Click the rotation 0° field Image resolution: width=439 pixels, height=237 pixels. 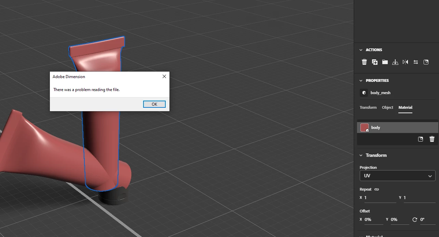pos(428,220)
